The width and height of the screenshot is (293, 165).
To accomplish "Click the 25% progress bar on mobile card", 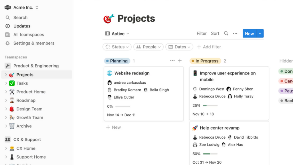I will click(x=210, y=105).
